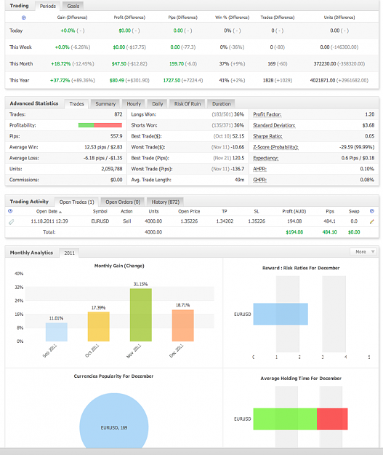Open the Duration tab
Image resolution: width=383 pixels, height=455 pixels.
click(222, 104)
